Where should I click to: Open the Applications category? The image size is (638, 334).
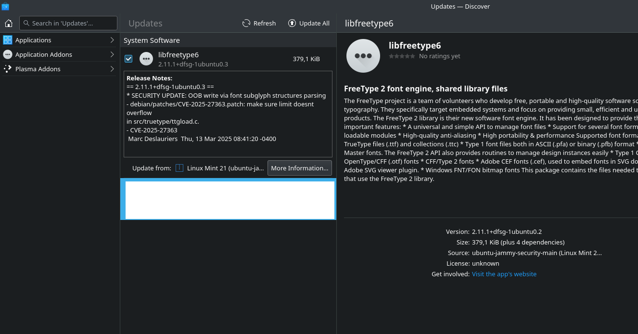59,40
